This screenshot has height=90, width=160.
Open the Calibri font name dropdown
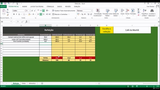pos(25,10)
